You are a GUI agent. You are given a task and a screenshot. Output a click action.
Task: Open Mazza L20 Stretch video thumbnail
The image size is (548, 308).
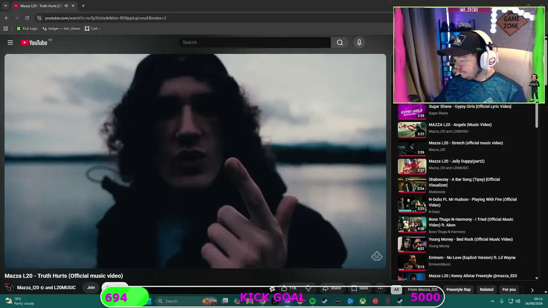[x=412, y=148]
